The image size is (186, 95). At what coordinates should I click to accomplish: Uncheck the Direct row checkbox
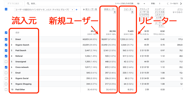click(x=6, y=39)
